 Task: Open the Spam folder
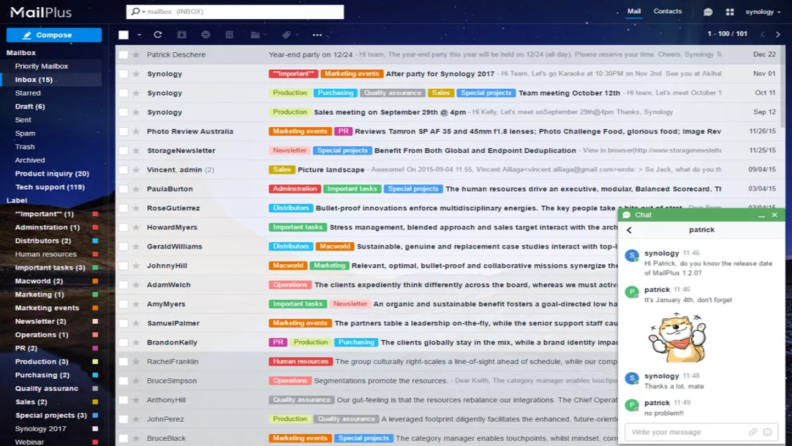click(25, 134)
